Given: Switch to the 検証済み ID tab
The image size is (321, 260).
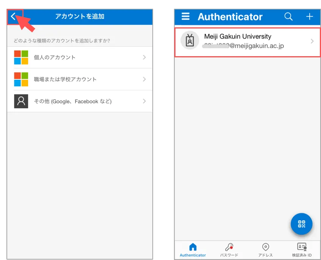Looking at the screenshot, I should pos(302,250).
